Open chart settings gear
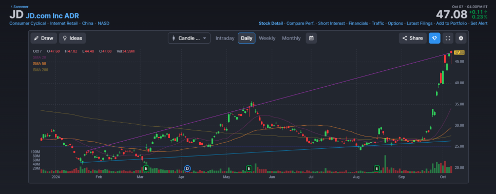This screenshot has width=496, height=194. click(461, 38)
